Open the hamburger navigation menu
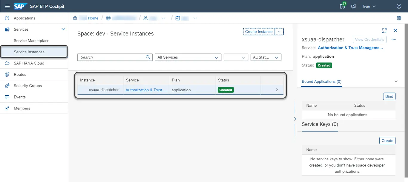Image resolution: width=408 pixels, height=182 pixels. click(7, 6)
